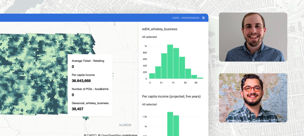Click 'Number of POIs - food&drink' label
This screenshot has height=136, width=304.
pyautogui.click(x=90, y=89)
